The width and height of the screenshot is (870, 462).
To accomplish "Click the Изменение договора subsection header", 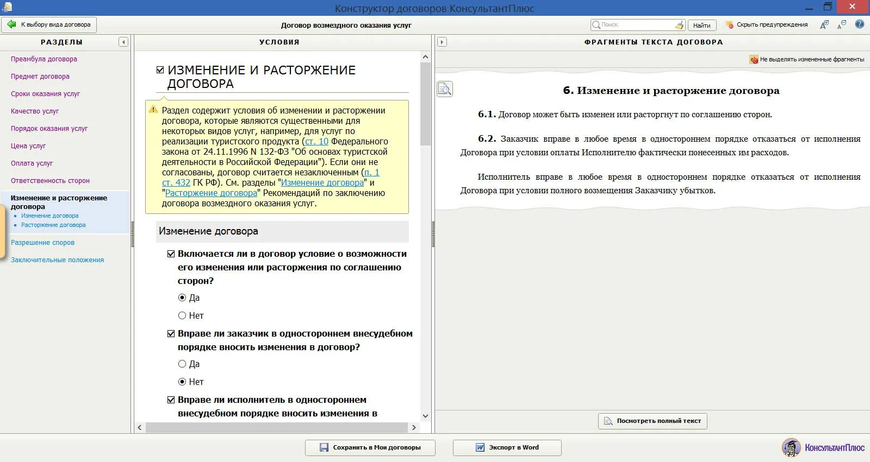I will pos(282,231).
